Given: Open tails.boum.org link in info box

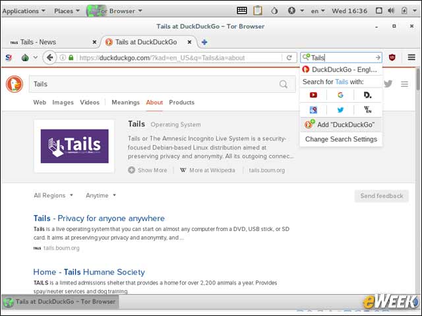Looking at the screenshot, I should click(266, 170).
